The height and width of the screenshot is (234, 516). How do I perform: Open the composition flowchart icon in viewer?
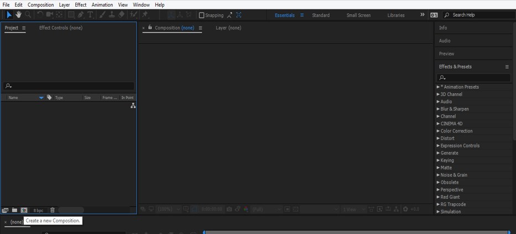[x=396, y=209]
